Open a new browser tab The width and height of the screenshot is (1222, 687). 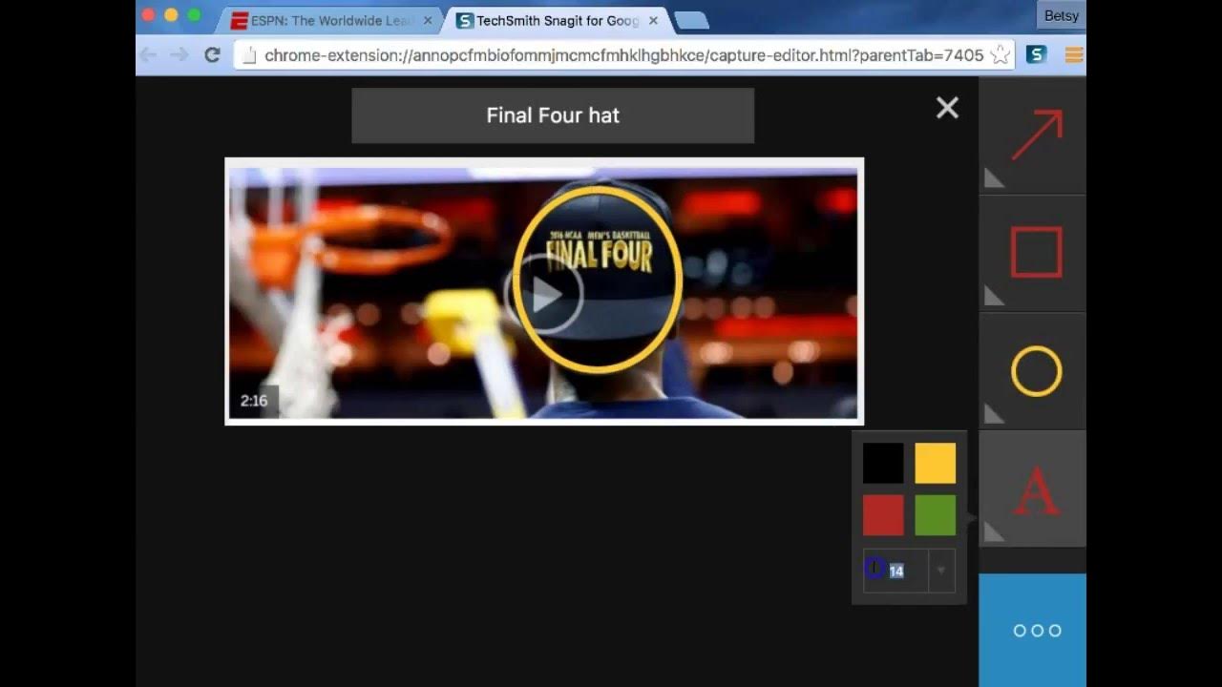pos(690,20)
